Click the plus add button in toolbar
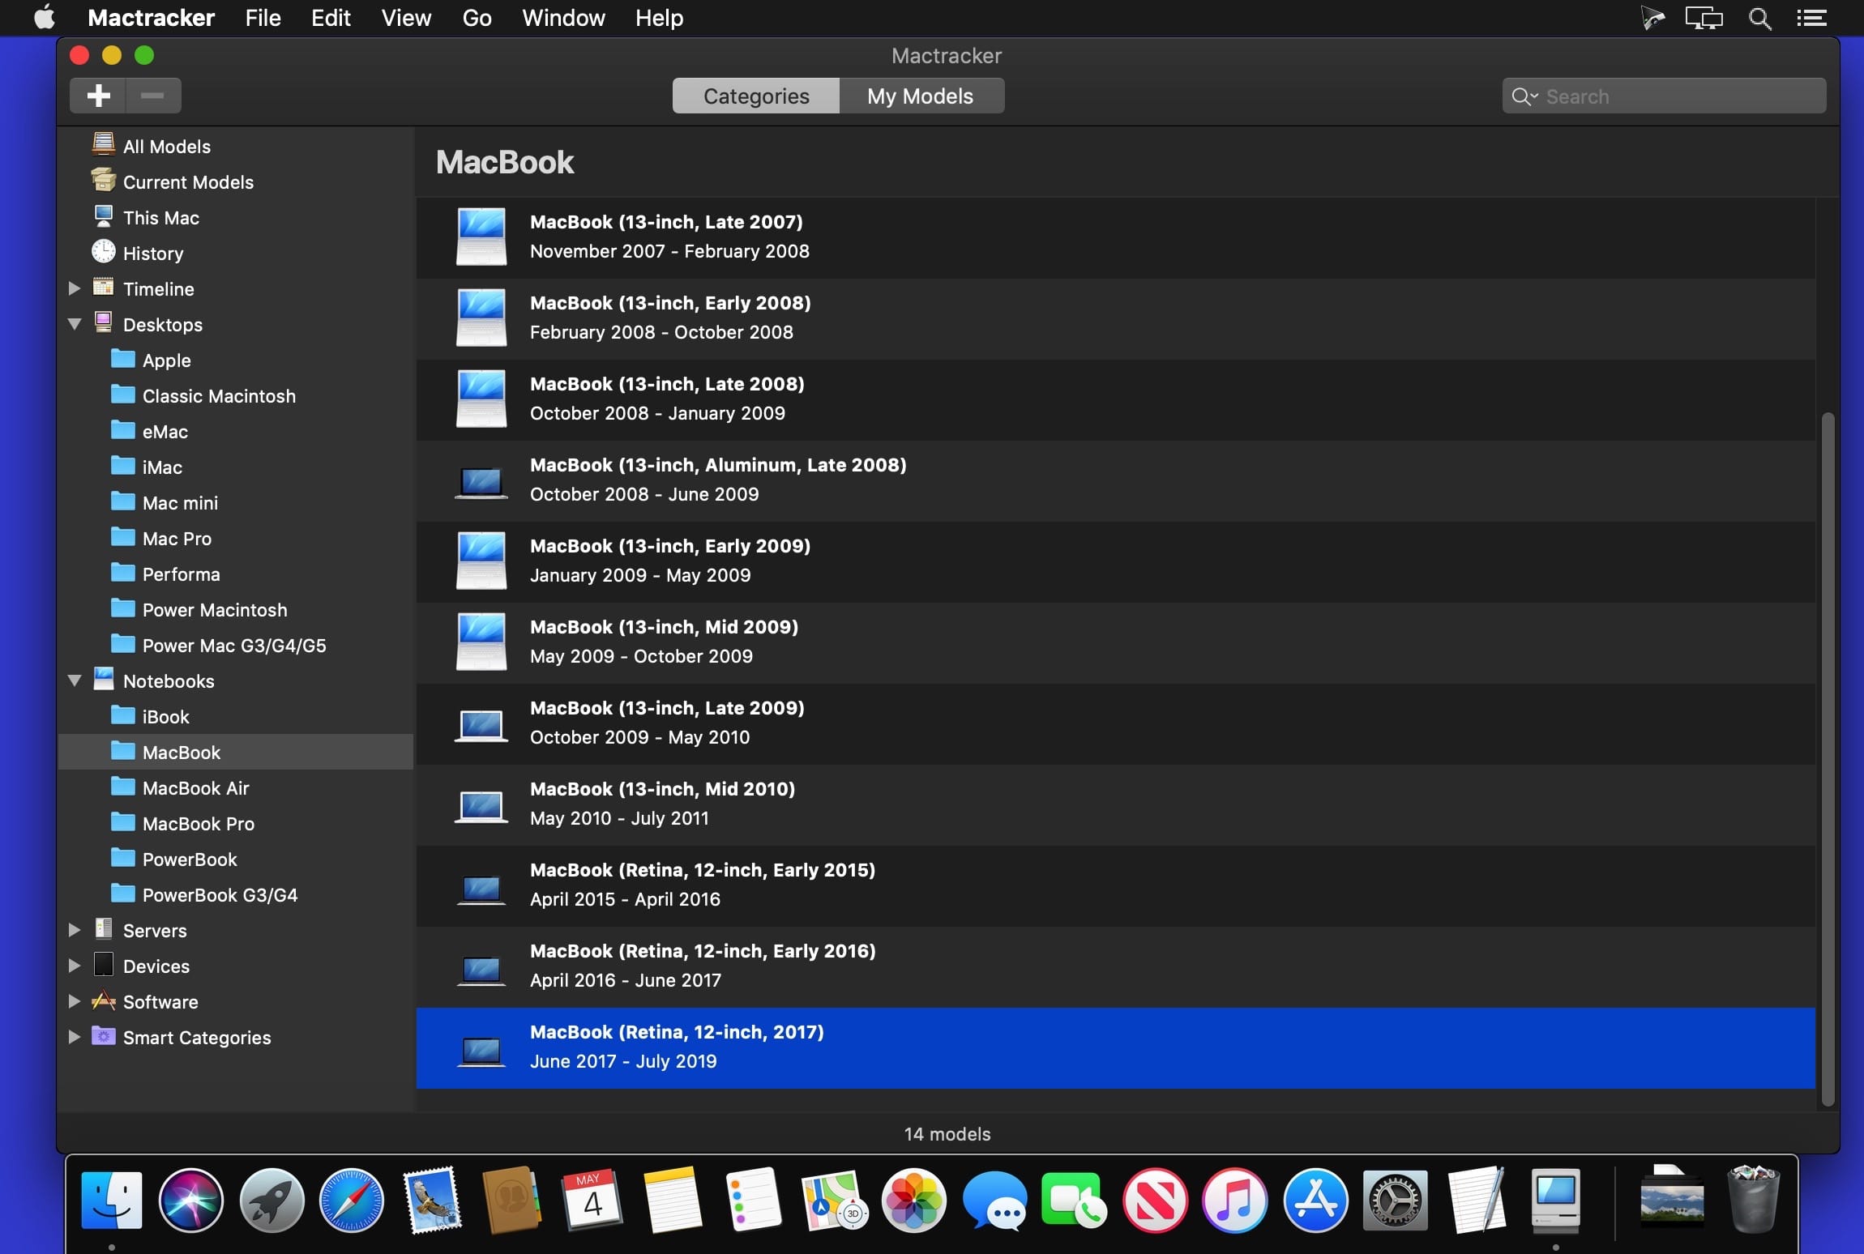This screenshot has height=1254, width=1864. (x=98, y=96)
